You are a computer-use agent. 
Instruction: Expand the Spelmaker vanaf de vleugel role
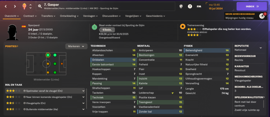point(83,91)
